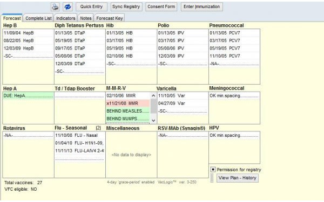Open the Consent Form
This screenshot has height=202, width=324.
161,6
